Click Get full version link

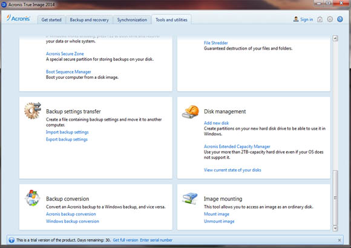click(x=125, y=240)
